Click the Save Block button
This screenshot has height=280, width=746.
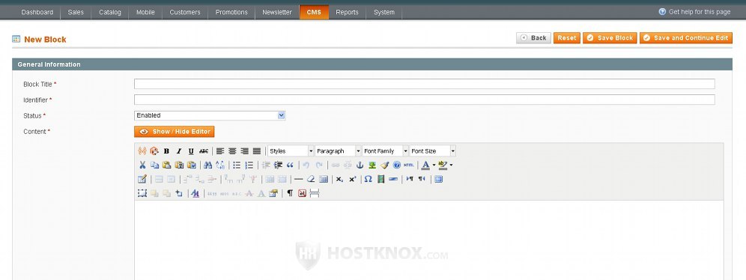(610, 38)
